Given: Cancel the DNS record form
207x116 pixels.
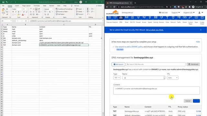Looking at the screenshot, I should click(x=188, y=101).
